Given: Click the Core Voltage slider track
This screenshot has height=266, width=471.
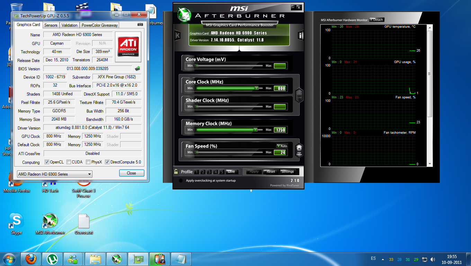Looking at the screenshot, I should click(x=230, y=65).
